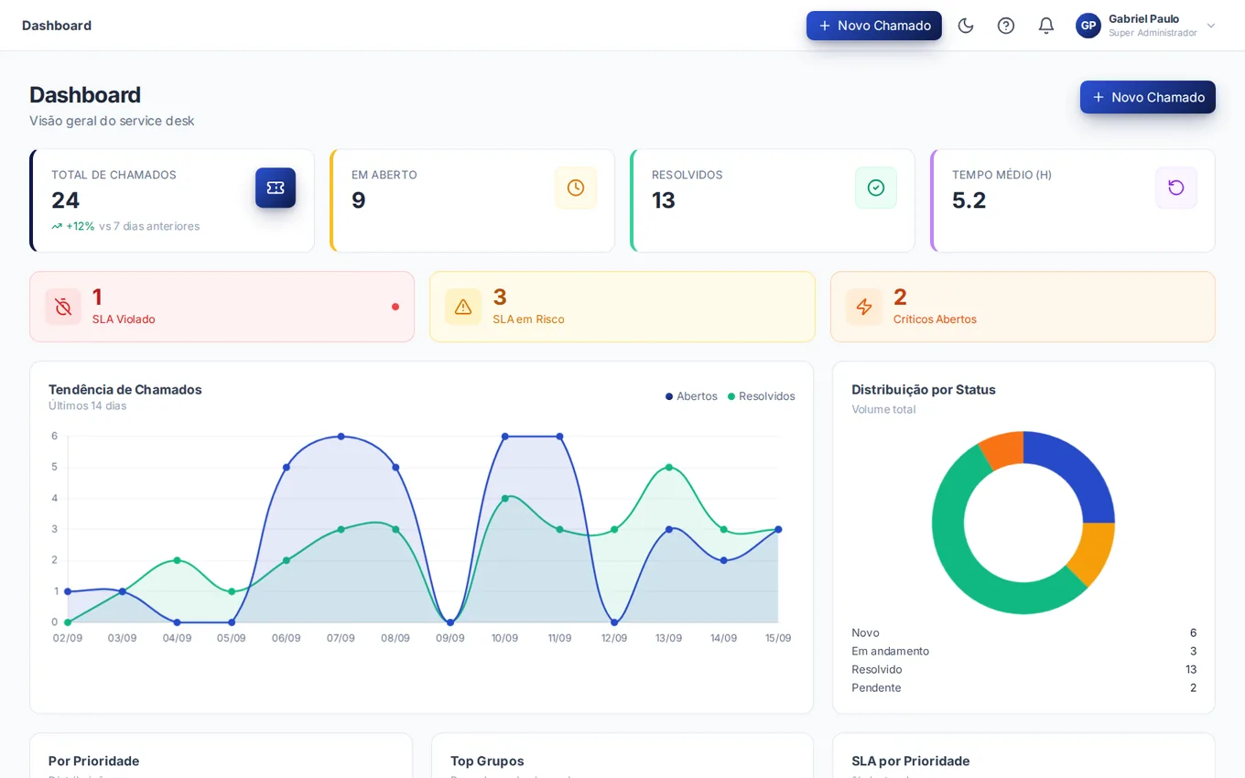Click the 'Total de Chamados' value 24
Screen dimensions: 1245x778
(65, 200)
